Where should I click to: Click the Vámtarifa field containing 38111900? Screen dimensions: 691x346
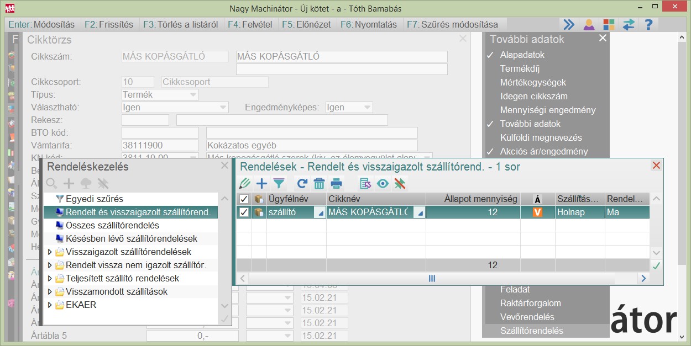coord(160,146)
